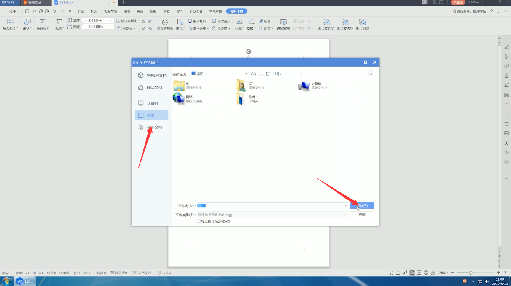Click the search magnifier in the save dialog
The width and height of the screenshot is (511, 286).
point(371,73)
